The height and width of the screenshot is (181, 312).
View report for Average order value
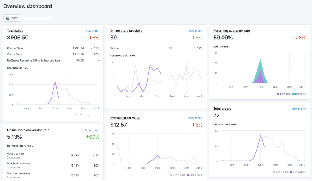click(195, 118)
